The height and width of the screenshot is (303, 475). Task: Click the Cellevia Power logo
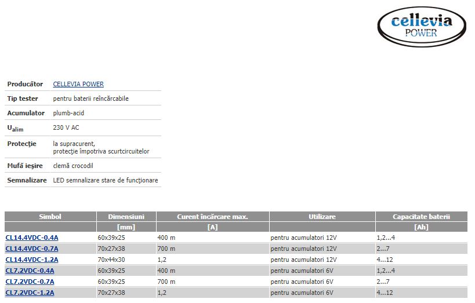click(422, 27)
